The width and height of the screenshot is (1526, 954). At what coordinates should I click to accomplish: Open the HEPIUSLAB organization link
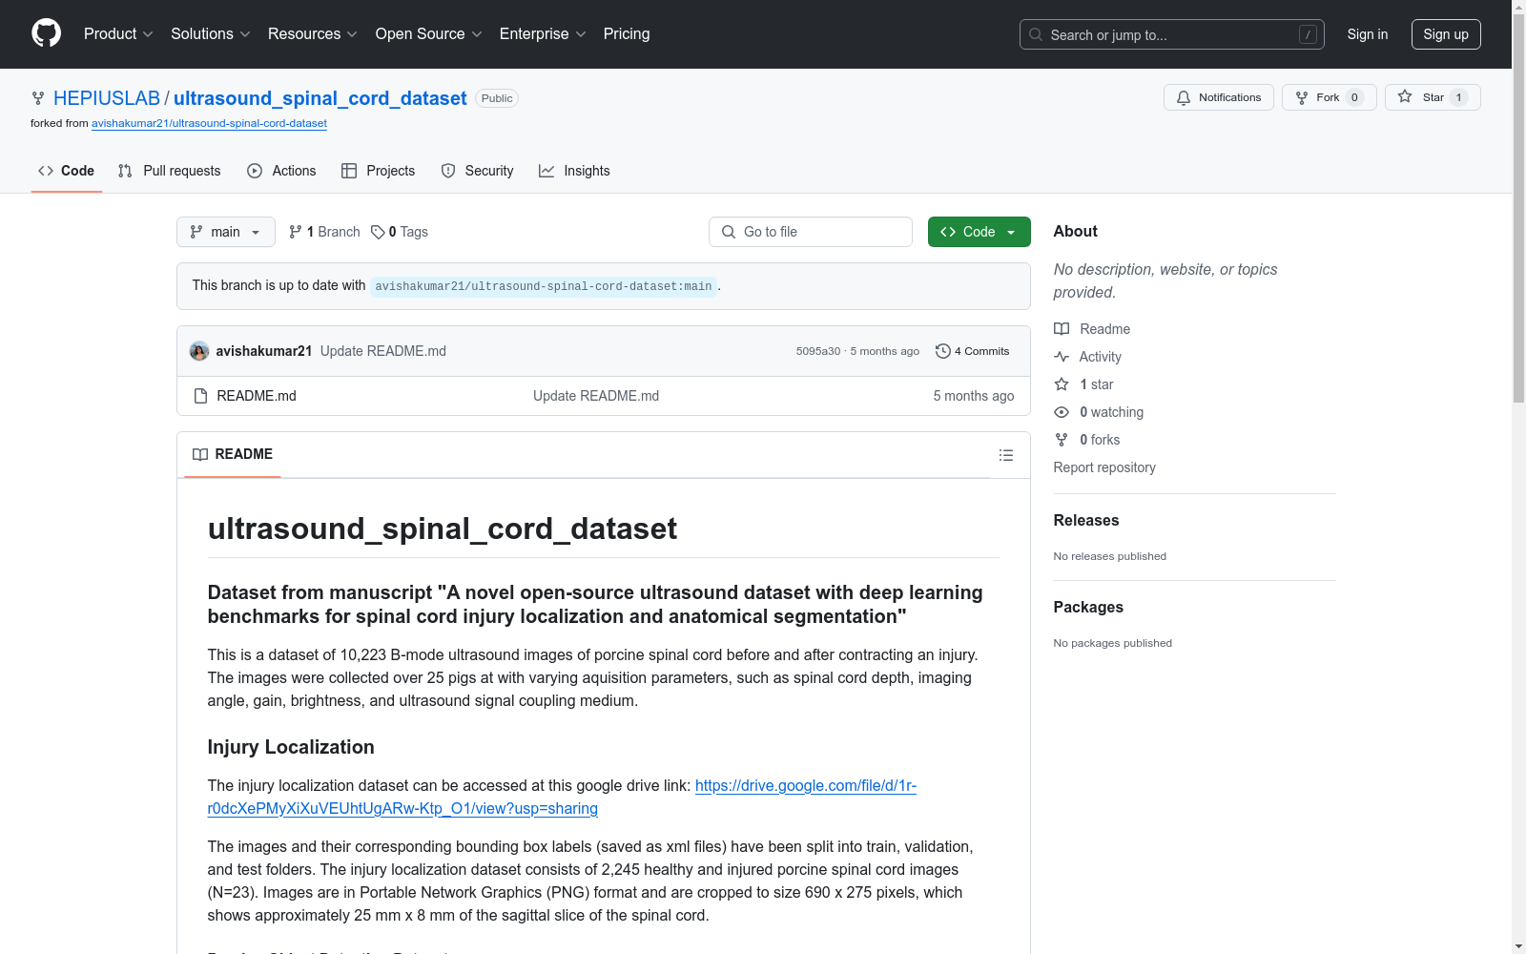click(107, 98)
